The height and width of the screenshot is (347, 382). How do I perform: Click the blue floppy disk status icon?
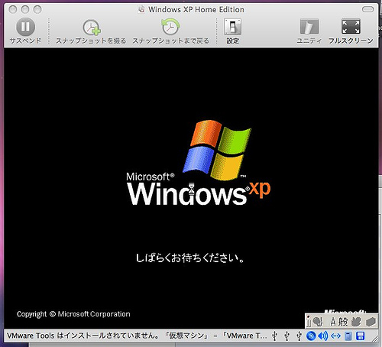point(360,336)
